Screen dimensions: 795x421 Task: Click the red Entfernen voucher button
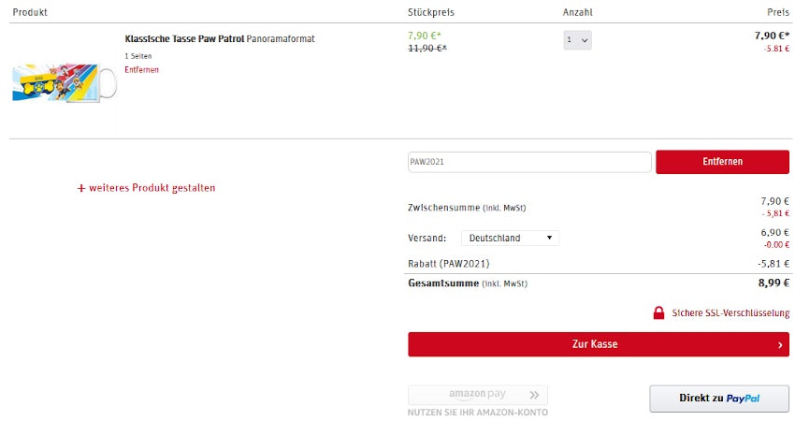click(722, 162)
